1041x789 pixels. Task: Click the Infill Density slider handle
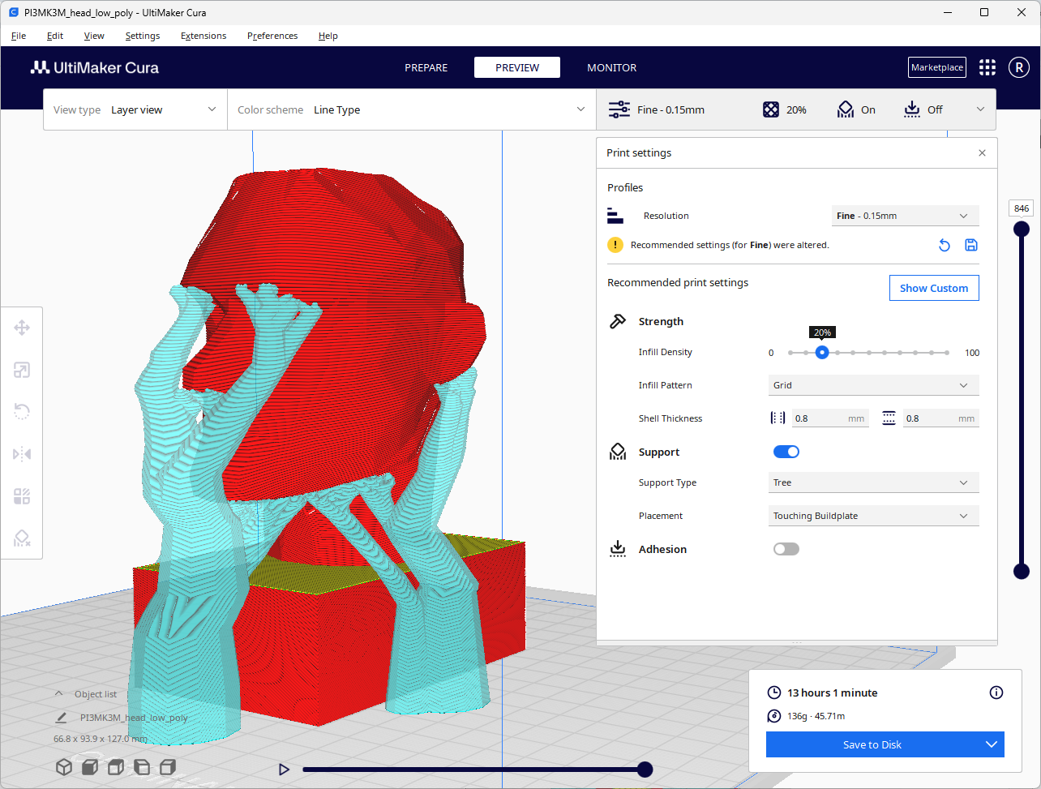[x=822, y=353]
